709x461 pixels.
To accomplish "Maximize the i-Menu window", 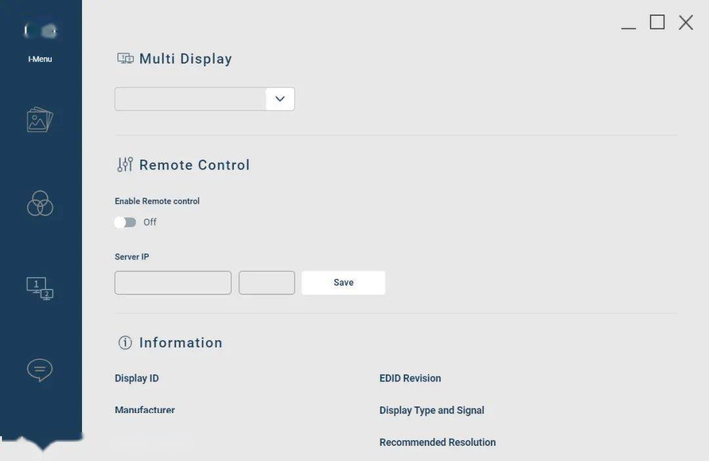I will point(657,22).
